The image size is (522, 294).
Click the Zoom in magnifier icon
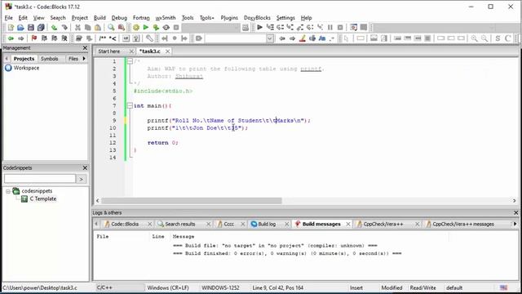point(474,38)
